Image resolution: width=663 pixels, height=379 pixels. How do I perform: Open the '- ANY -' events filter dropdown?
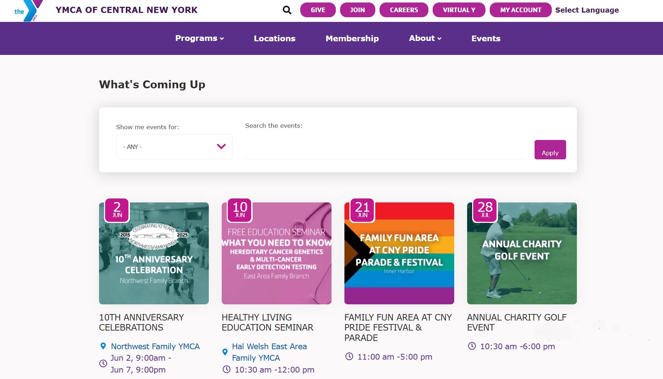[x=174, y=147]
